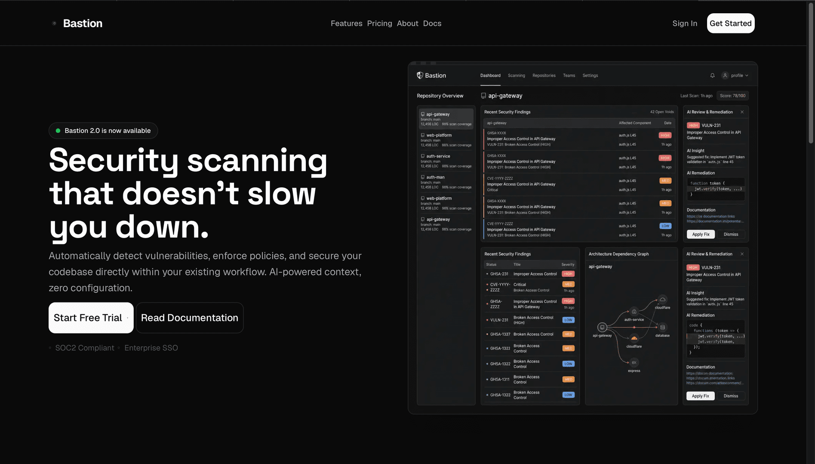Click the 'Architecture Dependency Graph' title
The height and width of the screenshot is (464, 815).
(x=618, y=254)
